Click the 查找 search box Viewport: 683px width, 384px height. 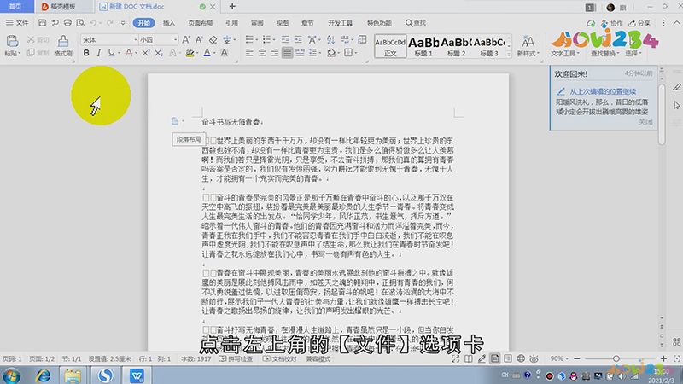pyautogui.click(x=416, y=23)
